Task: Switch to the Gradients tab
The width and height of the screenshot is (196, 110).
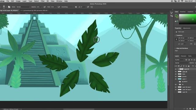Action: point(190,12)
